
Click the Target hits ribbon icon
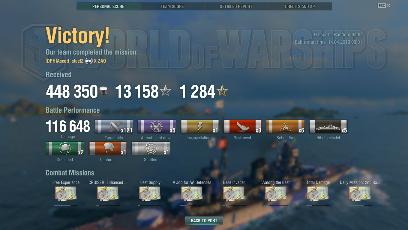point(114,127)
